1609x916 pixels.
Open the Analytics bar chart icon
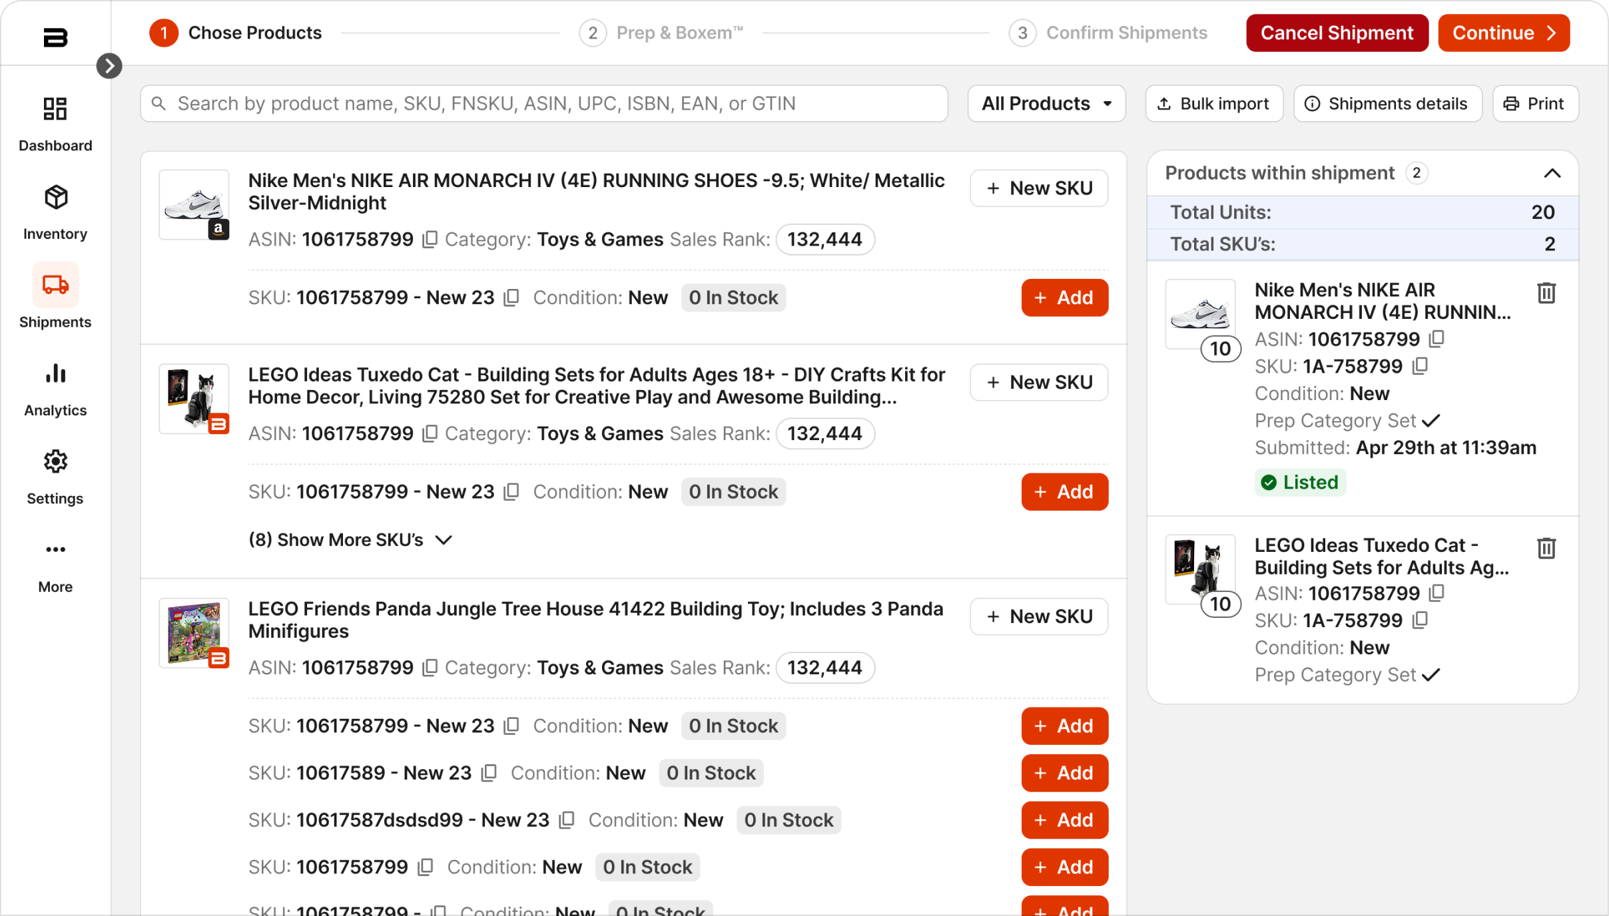[x=55, y=373]
